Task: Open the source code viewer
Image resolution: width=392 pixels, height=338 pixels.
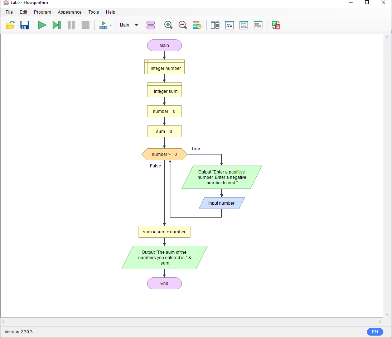Action: click(244, 25)
